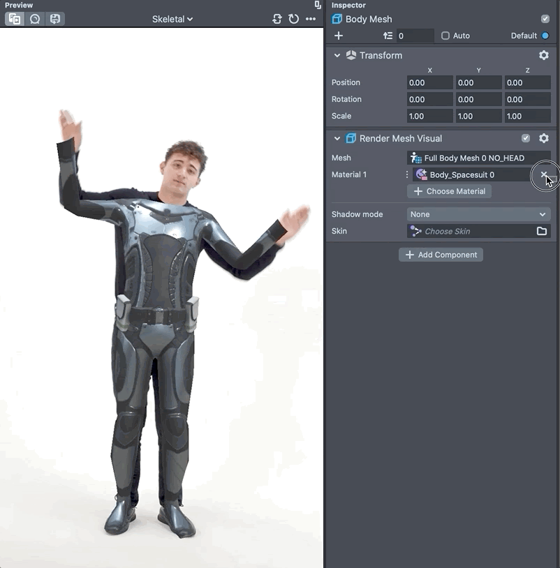
Task: Click the Choose Material button
Action: (449, 191)
